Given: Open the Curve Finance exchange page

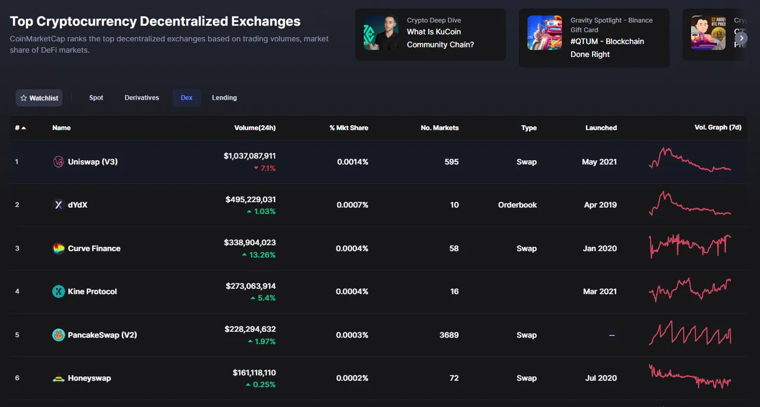Looking at the screenshot, I should click(94, 249).
